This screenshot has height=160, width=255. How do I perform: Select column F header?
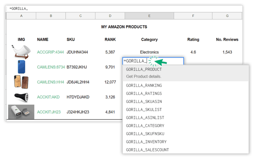coord(193,16)
